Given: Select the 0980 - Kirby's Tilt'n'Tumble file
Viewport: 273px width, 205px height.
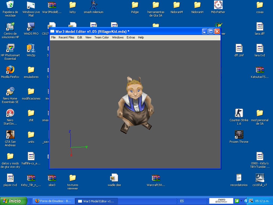Looking at the screenshot, I should click(260, 160).
